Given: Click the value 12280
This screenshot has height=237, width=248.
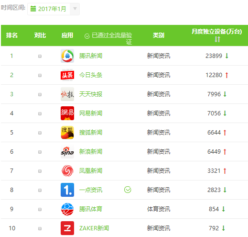Looking at the screenshot, I should tap(214, 75).
